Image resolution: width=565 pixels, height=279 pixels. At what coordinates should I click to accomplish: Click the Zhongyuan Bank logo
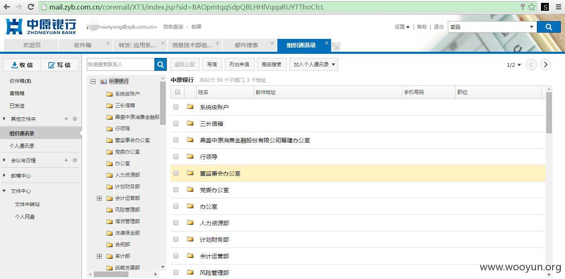(x=41, y=27)
